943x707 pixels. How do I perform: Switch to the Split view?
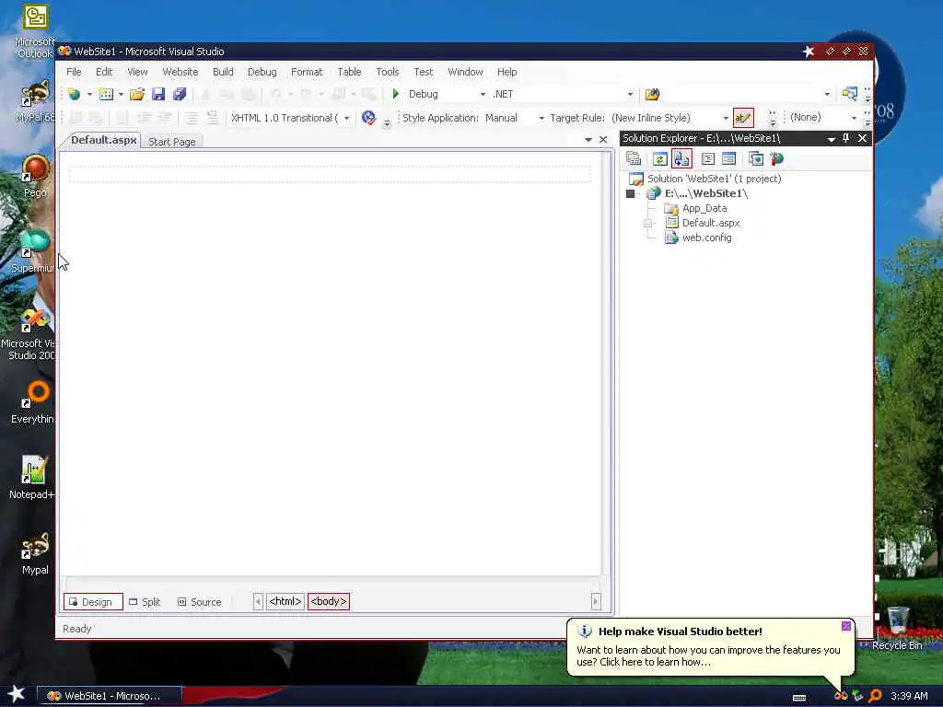(x=145, y=602)
